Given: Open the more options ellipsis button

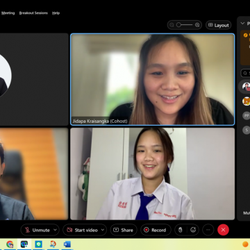Looking at the screenshot, I should coord(208,230).
